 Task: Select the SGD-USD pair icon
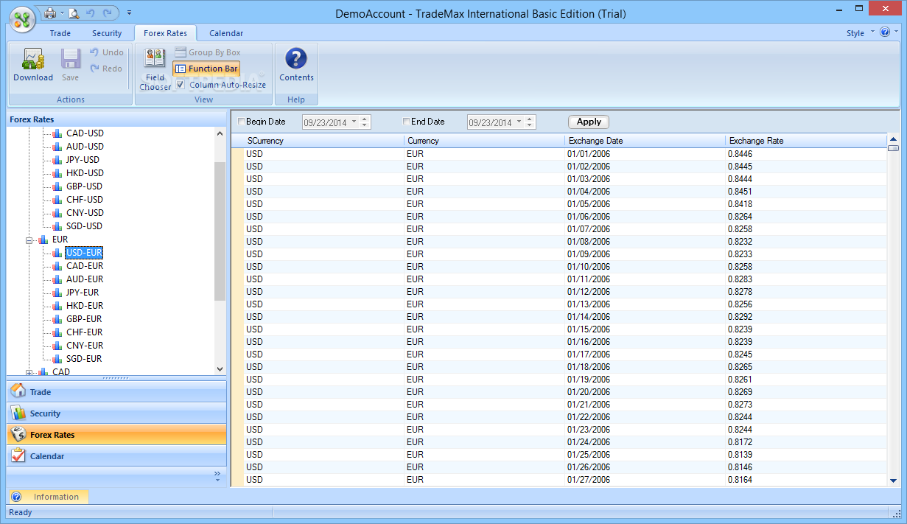point(57,226)
